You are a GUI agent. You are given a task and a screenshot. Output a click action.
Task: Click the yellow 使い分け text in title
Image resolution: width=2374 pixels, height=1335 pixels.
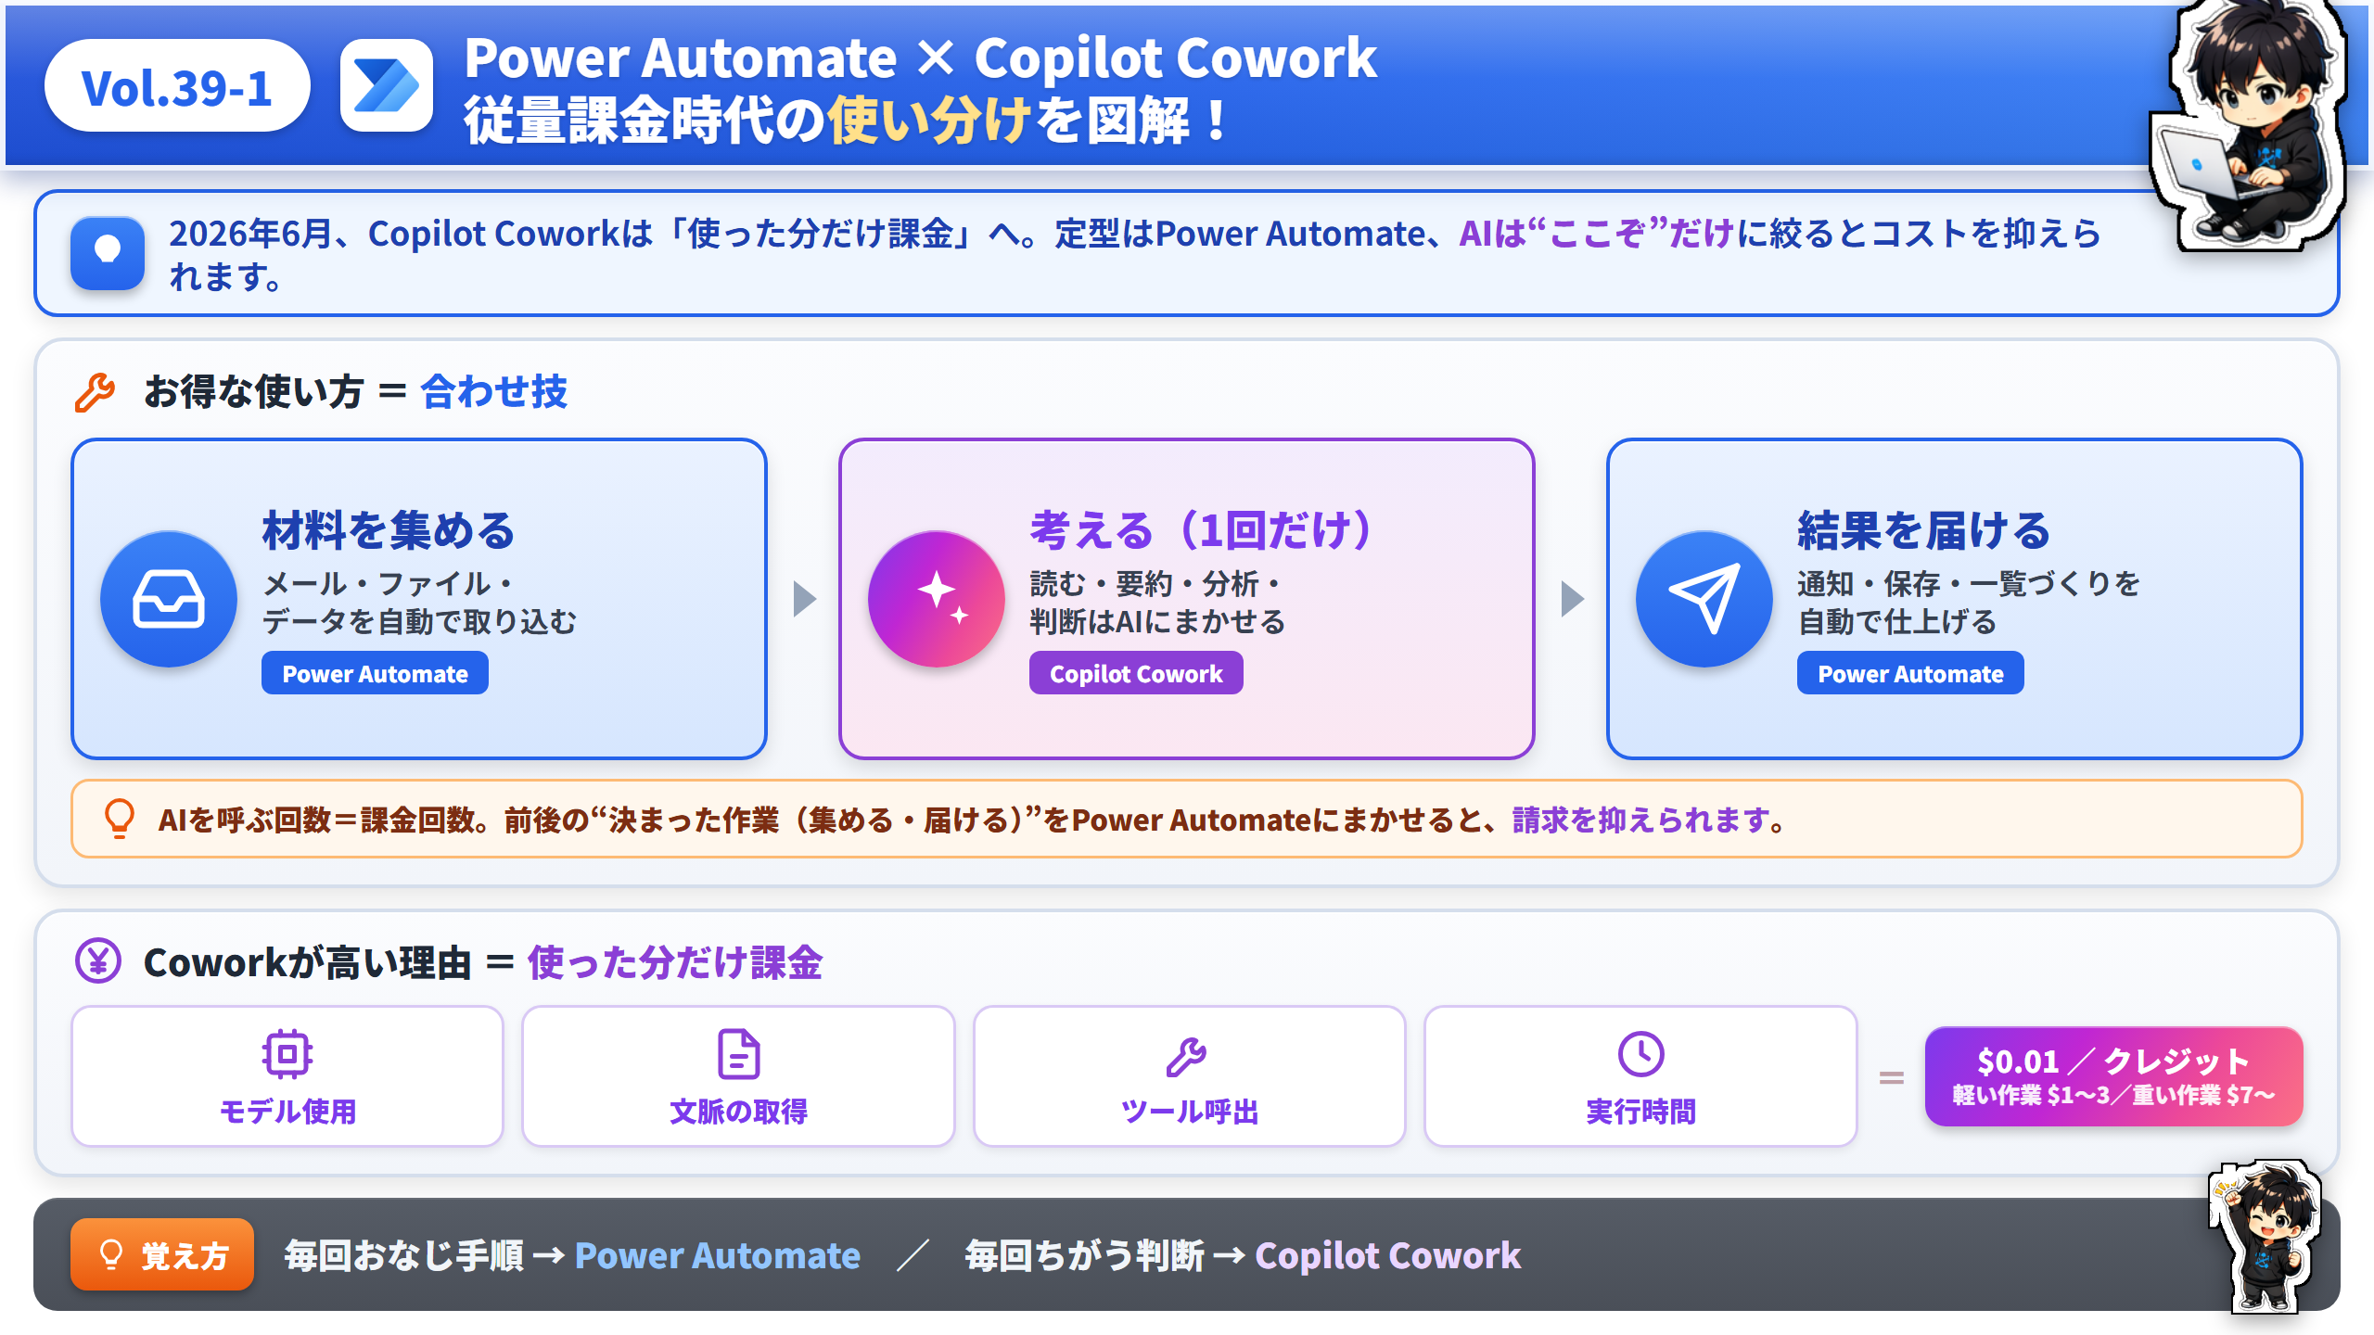click(929, 121)
